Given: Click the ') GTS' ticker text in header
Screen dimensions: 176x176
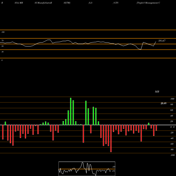Looking at the screenshot, I should point(115,3).
